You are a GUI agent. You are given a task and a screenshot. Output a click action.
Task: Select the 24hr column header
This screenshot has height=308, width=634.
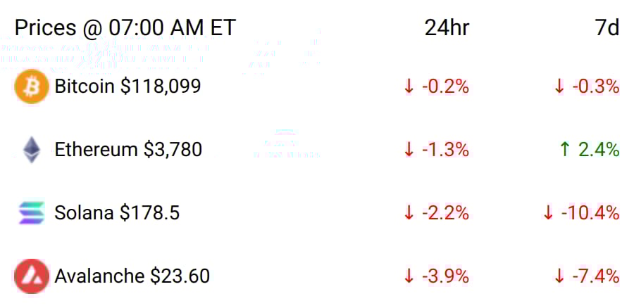447,28
